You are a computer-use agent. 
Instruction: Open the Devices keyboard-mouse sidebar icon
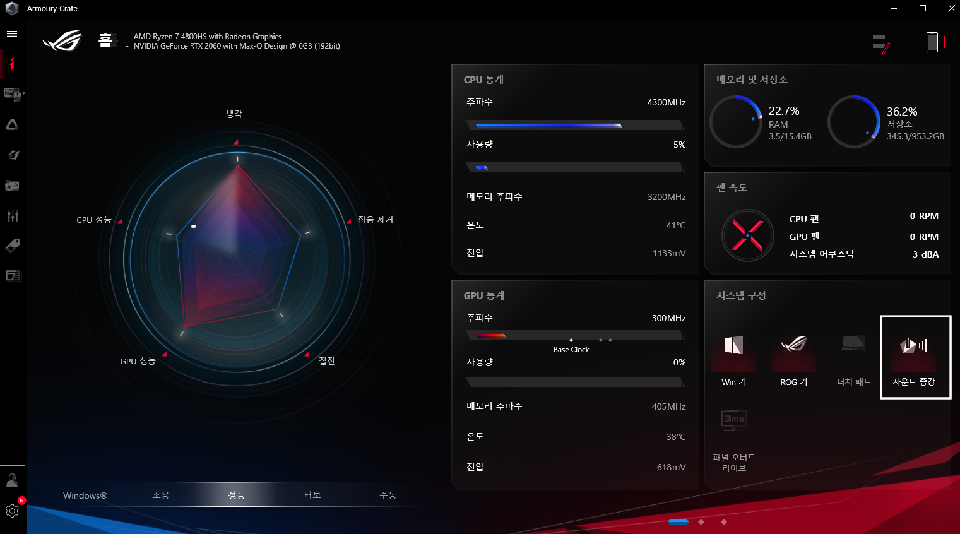(x=13, y=95)
